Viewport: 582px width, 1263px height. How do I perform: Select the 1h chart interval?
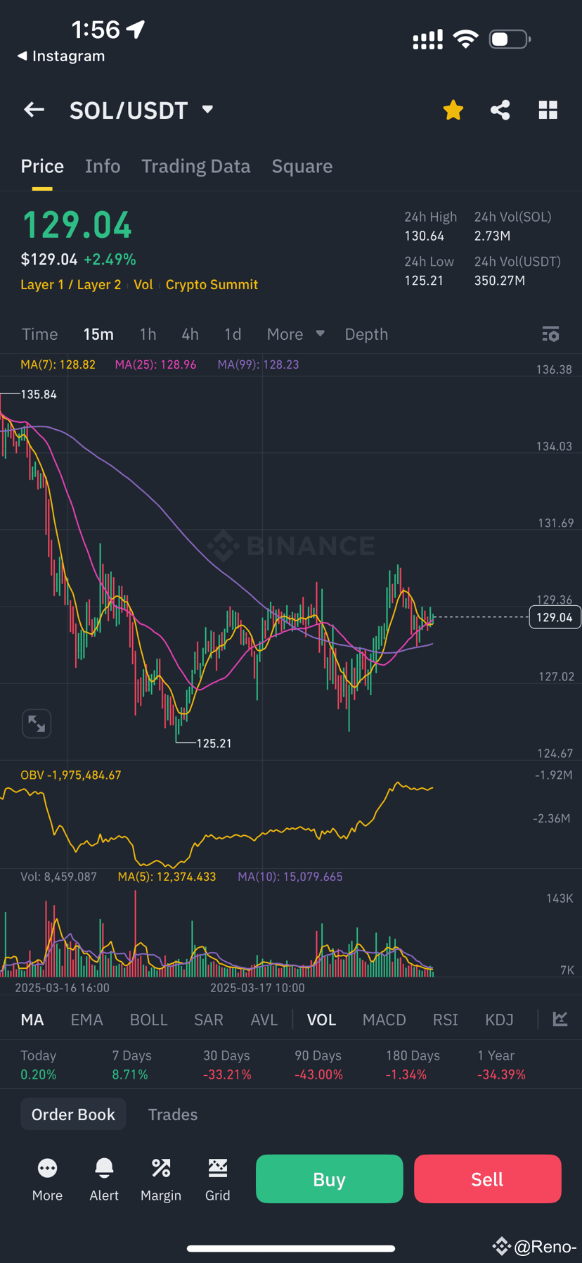point(148,334)
